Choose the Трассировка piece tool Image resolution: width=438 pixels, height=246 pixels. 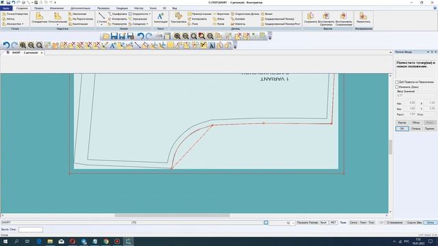click(x=178, y=18)
